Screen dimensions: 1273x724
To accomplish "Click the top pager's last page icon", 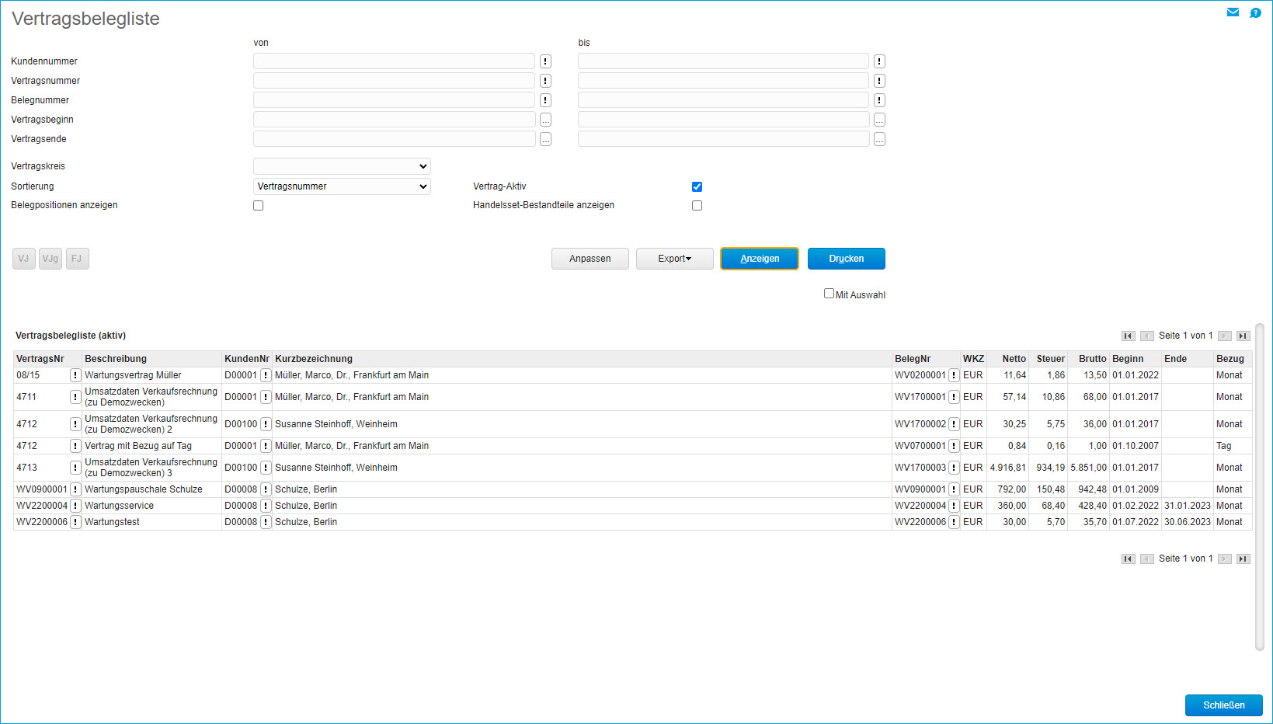I will click(x=1243, y=336).
